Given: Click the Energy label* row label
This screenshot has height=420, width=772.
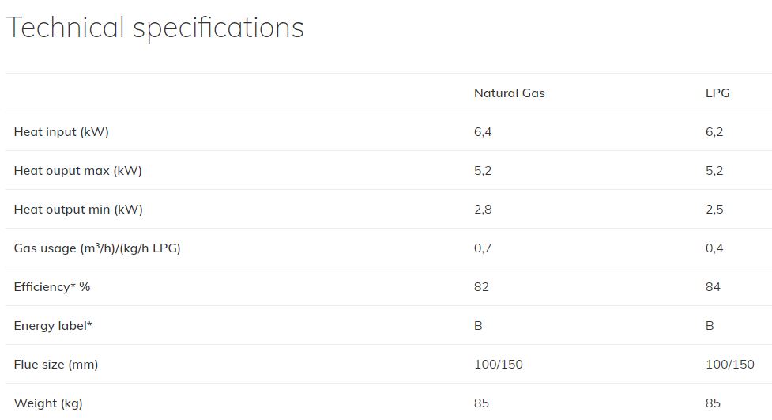Looking at the screenshot, I should click(53, 326).
